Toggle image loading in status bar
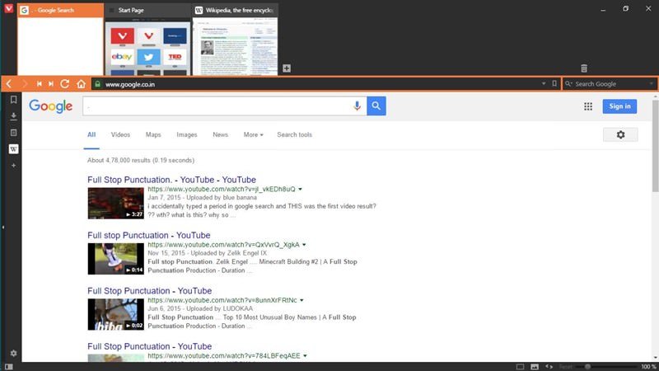The height and width of the screenshot is (371, 659). click(534, 367)
